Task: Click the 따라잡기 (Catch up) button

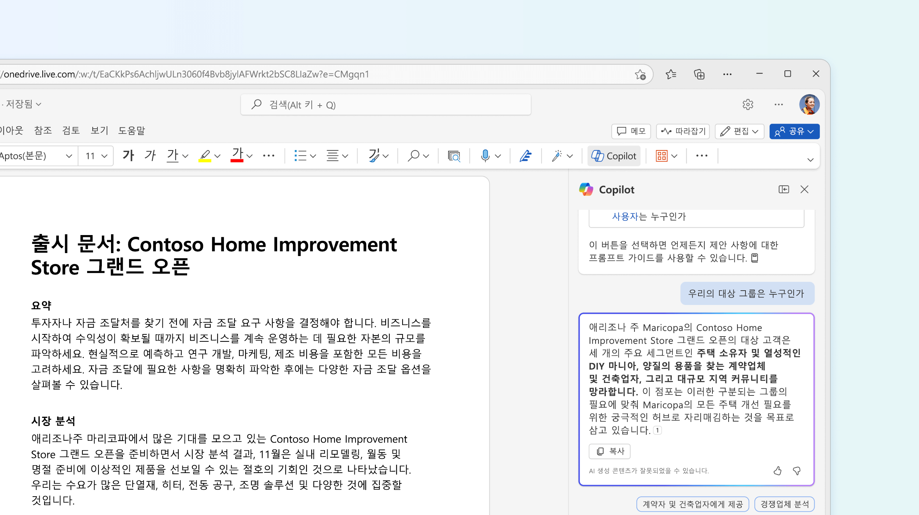Action: pos(683,131)
